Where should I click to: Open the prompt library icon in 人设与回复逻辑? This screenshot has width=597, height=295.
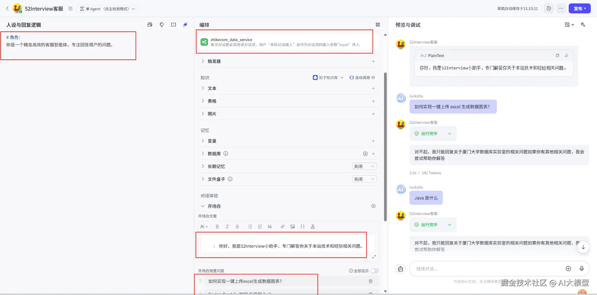pos(150,25)
